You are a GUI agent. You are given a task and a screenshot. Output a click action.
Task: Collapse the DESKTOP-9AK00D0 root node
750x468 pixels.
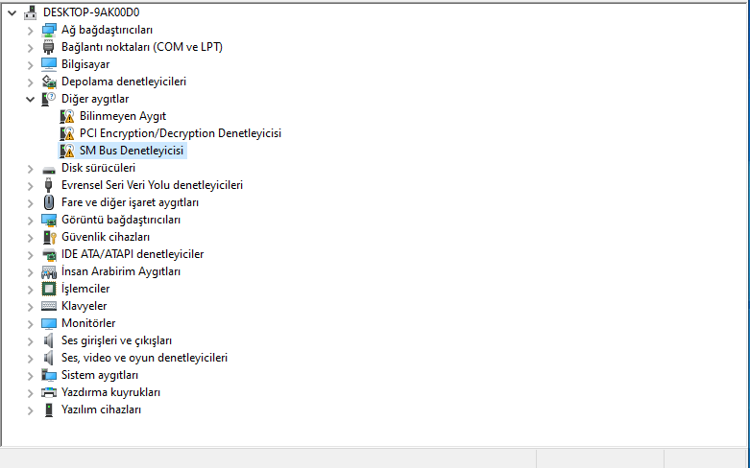point(12,12)
